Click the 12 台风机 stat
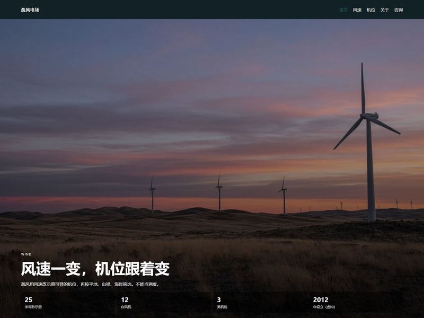 (164, 303)
